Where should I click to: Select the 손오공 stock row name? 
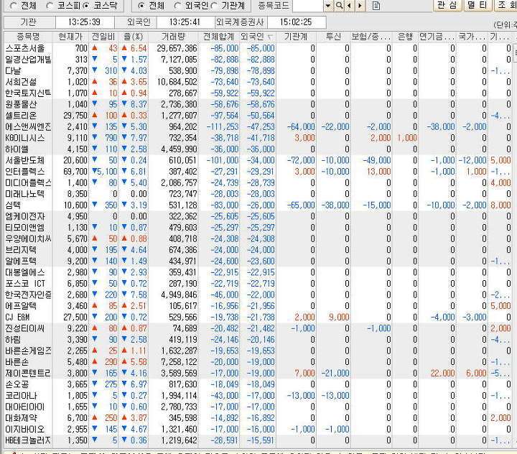pyautogui.click(x=17, y=385)
